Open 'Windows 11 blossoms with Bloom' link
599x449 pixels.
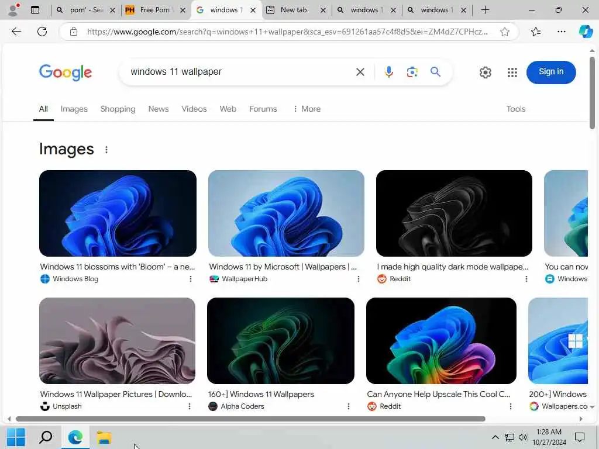[117, 267]
